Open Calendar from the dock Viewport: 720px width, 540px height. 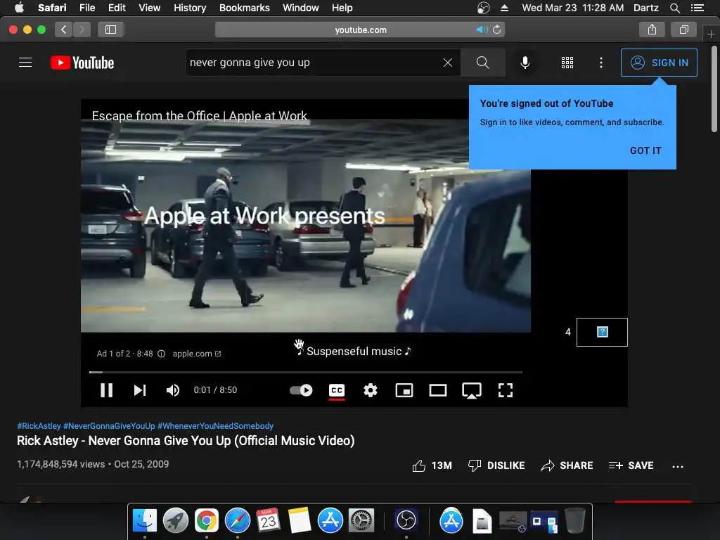pyautogui.click(x=268, y=521)
